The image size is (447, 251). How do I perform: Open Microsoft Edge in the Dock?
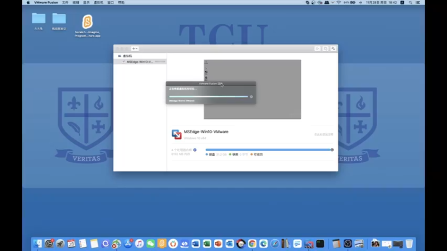(263, 244)
